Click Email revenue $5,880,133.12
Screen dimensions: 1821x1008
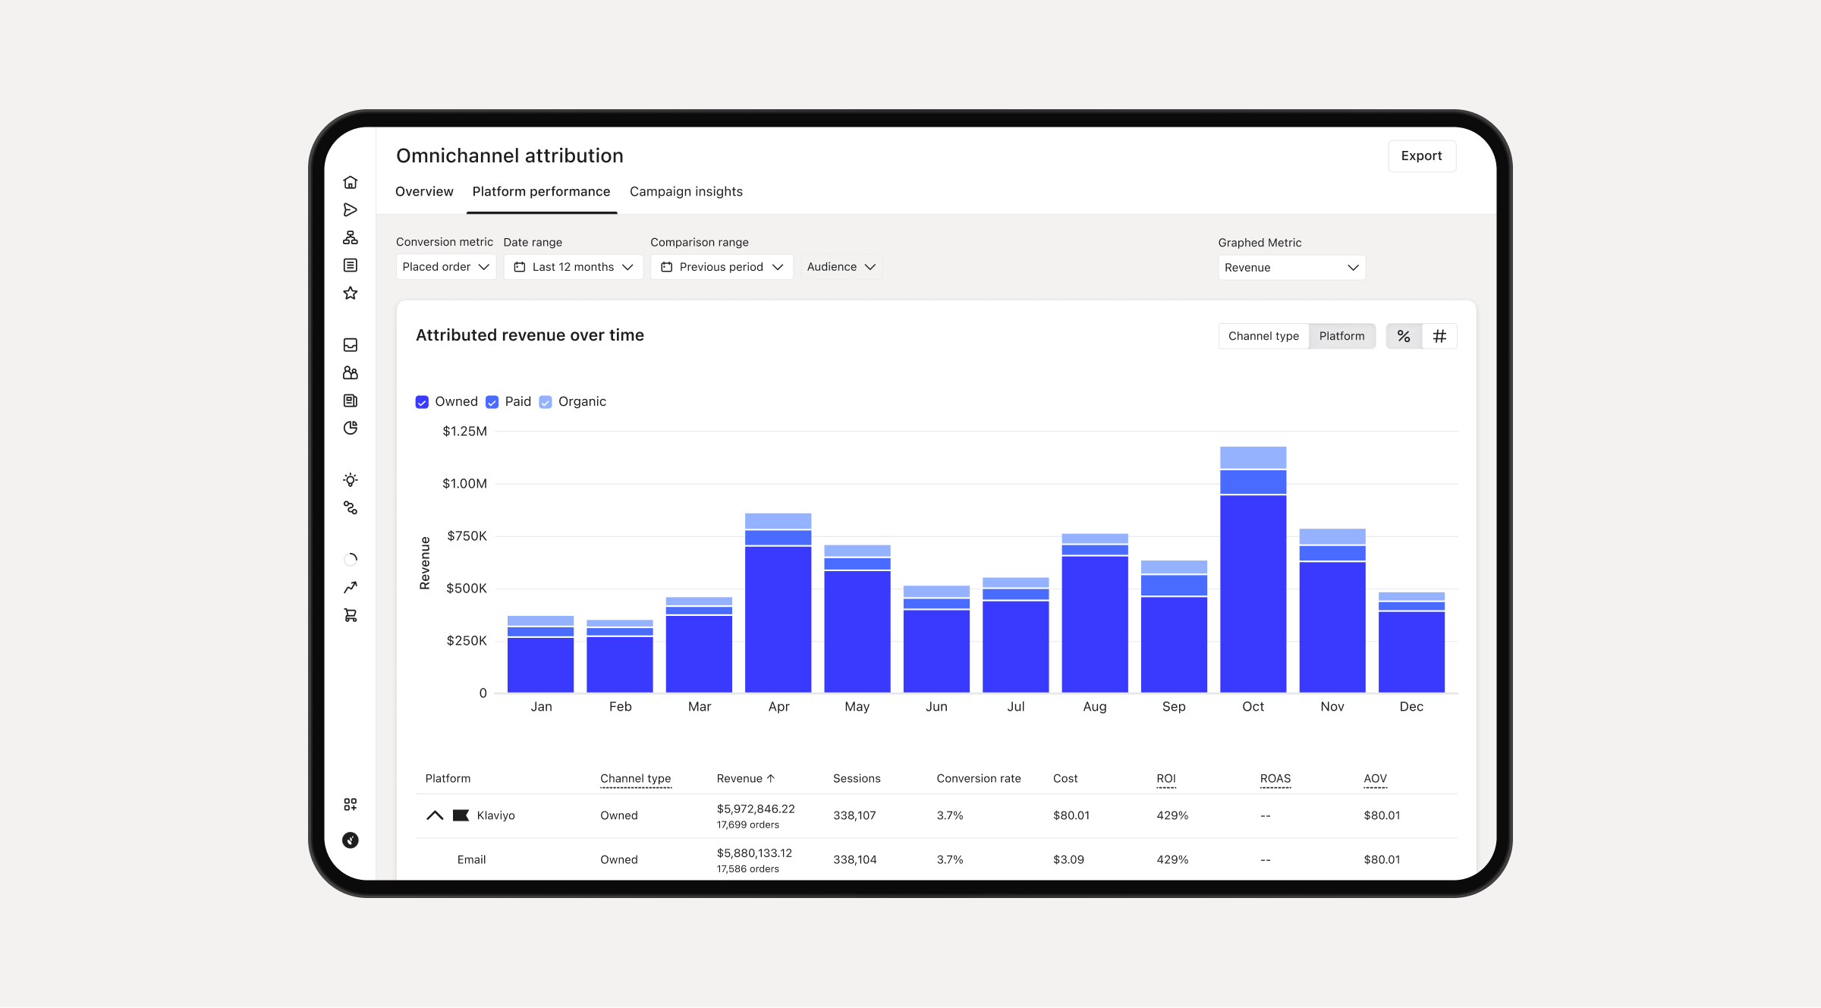pyautogui.click(x=754, y=853)
